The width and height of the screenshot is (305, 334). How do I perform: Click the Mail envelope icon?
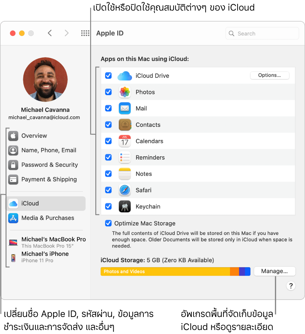pos(125,108)
